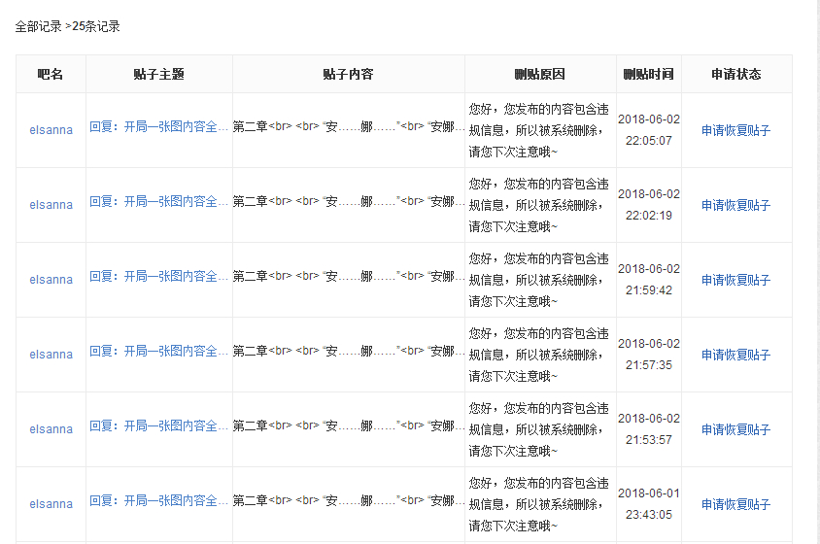Open elsanna link in the 22:02:19 row
Image resolution: width=820 pixels, height=544 pixels.
51,205
